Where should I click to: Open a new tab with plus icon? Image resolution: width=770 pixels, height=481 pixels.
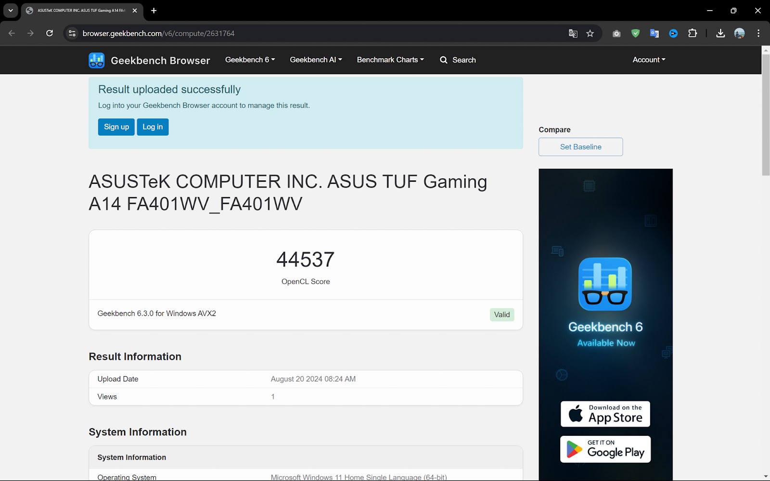(x=154, y=10)
